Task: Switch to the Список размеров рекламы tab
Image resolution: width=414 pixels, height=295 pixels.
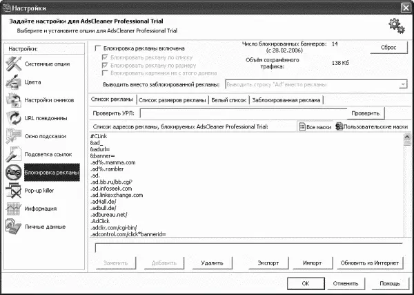Action: (172, 100)
